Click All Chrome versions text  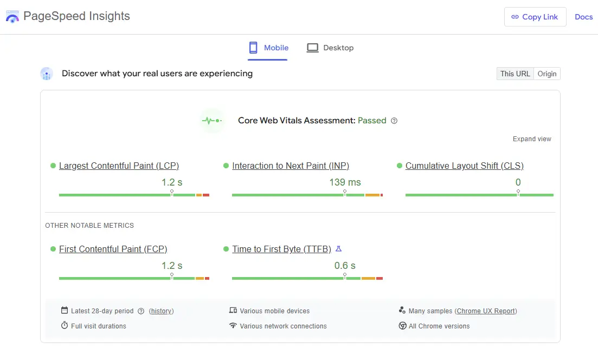439,326
